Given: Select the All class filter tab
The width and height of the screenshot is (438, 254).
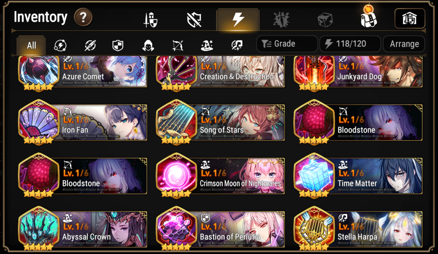Looking at the screenshot, I should click(31, 45).
